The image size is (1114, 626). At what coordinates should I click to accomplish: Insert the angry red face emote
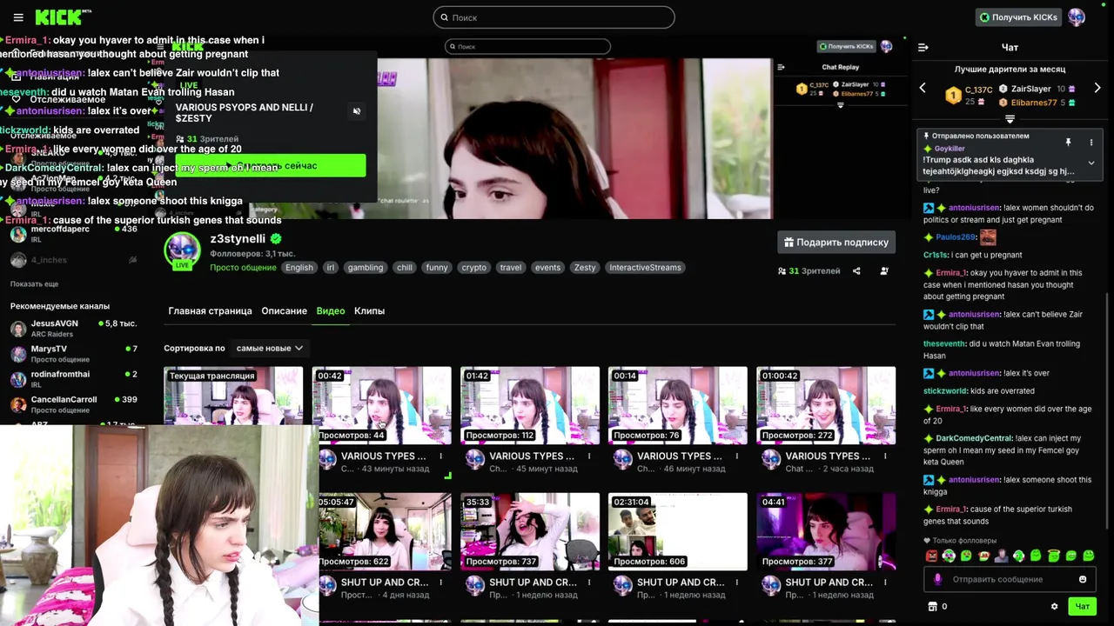(932, 556)
